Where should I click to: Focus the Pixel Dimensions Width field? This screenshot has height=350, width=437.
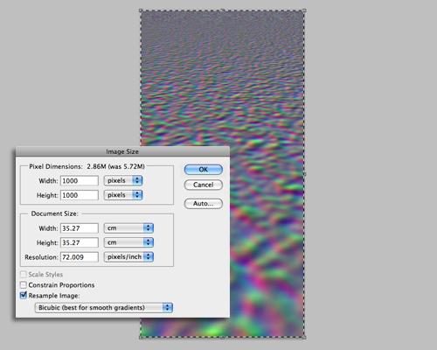pos(80,180)
